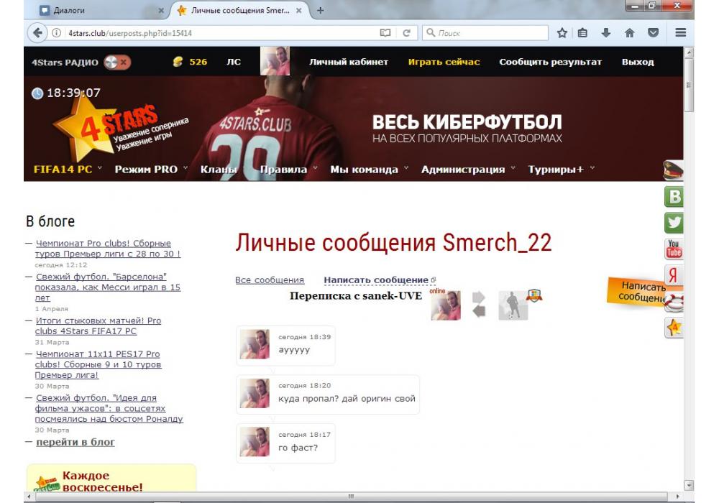Go to browser home page
Screen dimensions: 719x503
pos(630,33)
